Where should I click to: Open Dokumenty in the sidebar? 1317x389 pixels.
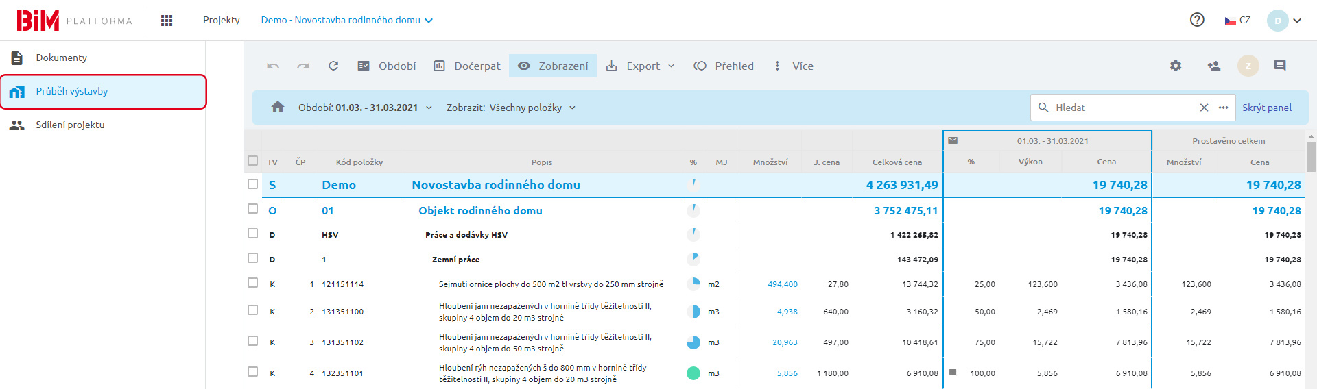click(x=62, y=58)
